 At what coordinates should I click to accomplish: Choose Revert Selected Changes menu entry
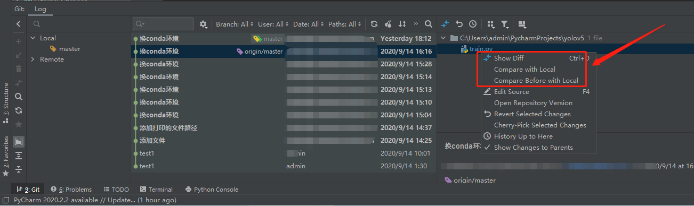532,114
